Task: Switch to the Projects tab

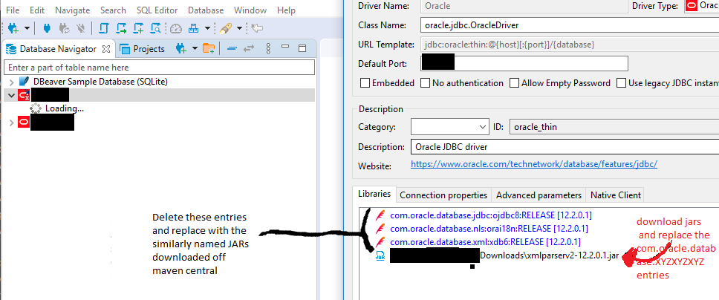Action: tap(142, 49)
